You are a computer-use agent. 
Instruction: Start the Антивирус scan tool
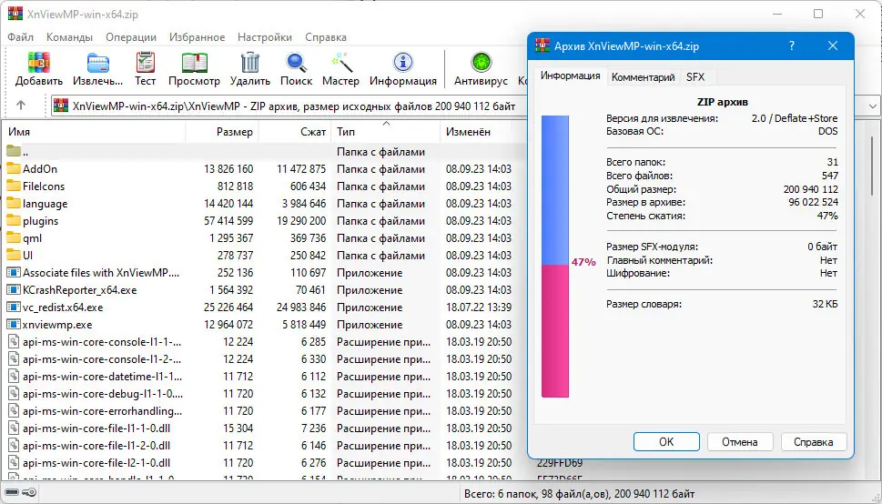(481, 62)
